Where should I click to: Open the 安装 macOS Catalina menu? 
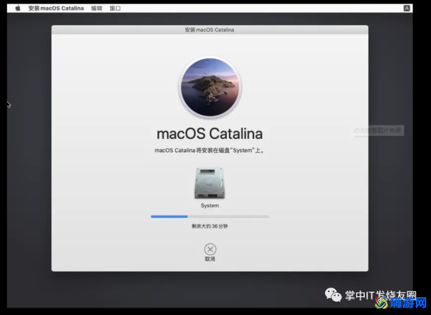pyautogui.click(x=56, y=8)
